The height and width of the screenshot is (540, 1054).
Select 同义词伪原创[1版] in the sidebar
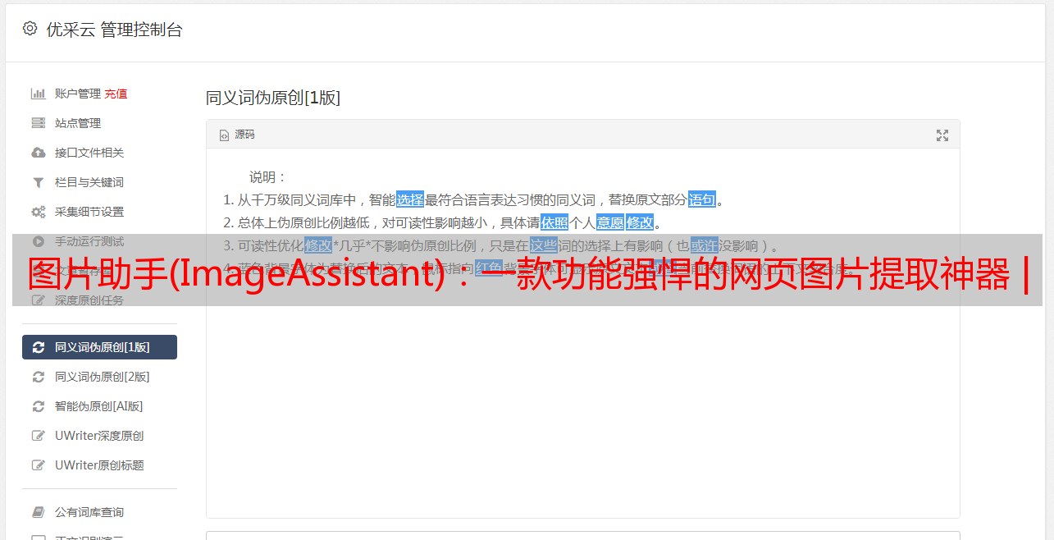click(x=99, y=347)
